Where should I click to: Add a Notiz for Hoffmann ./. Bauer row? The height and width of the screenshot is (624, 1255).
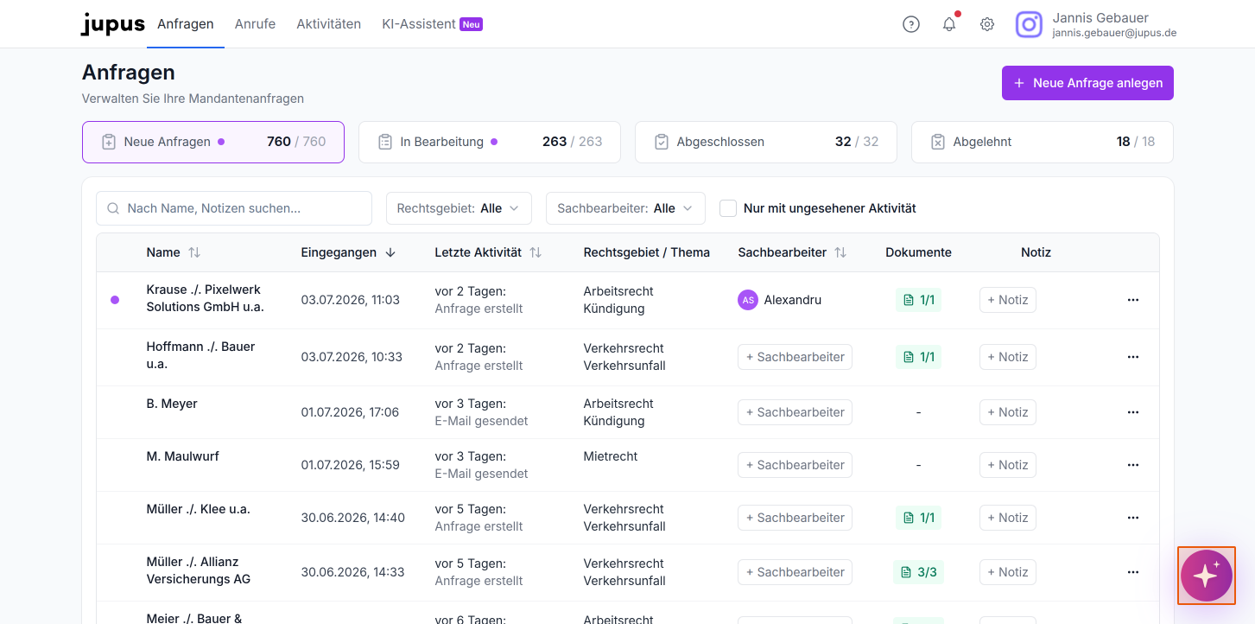(x=1008, y=357)
